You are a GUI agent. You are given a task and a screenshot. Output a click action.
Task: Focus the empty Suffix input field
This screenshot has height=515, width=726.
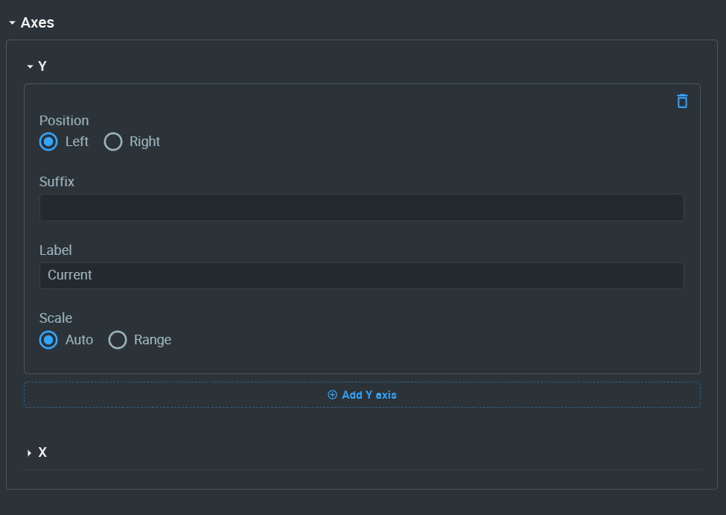362,207
